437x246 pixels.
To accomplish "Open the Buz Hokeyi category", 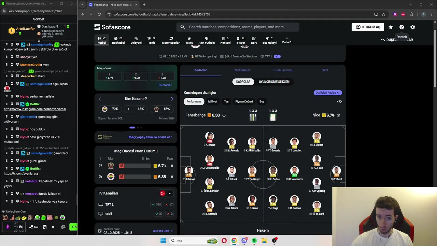I will 269,40.
